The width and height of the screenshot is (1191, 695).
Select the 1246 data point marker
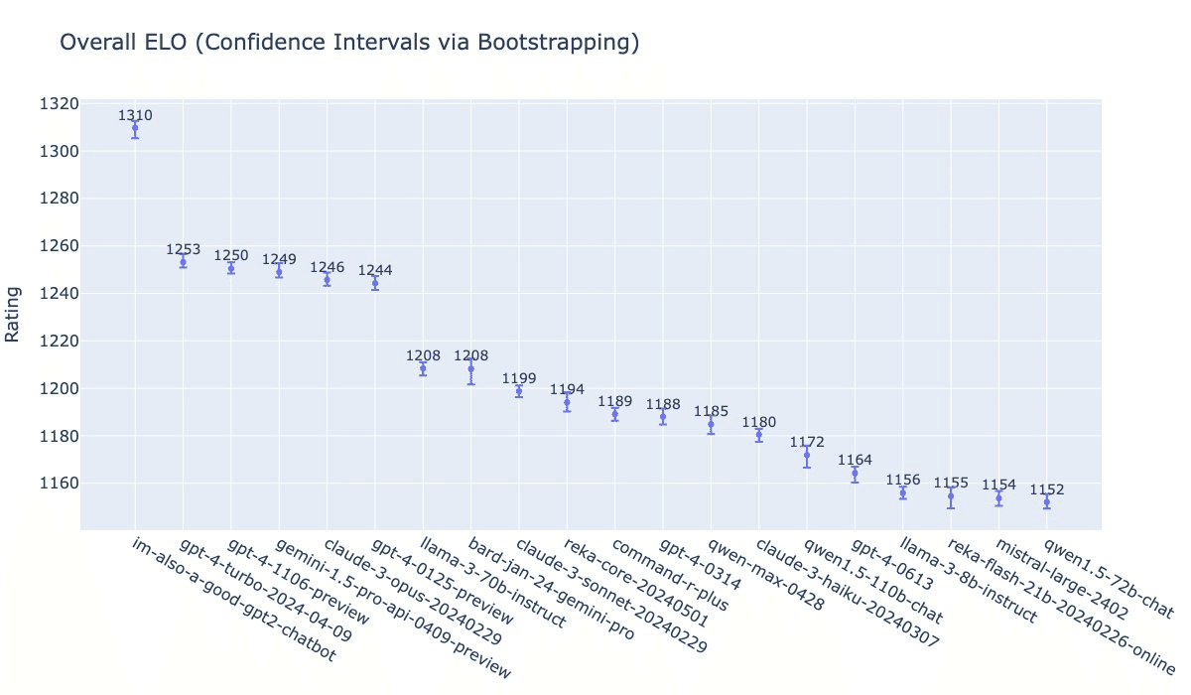pos(327,279)
